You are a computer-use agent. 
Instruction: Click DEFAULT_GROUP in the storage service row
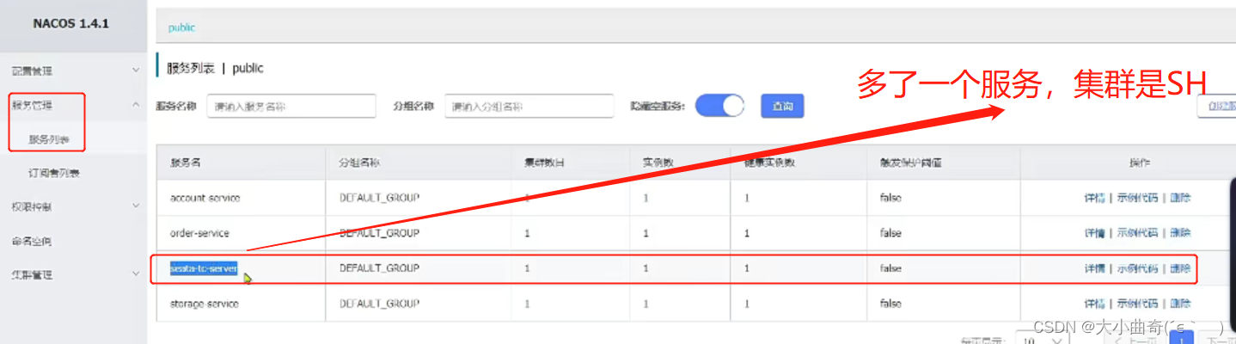click(379, 304)
